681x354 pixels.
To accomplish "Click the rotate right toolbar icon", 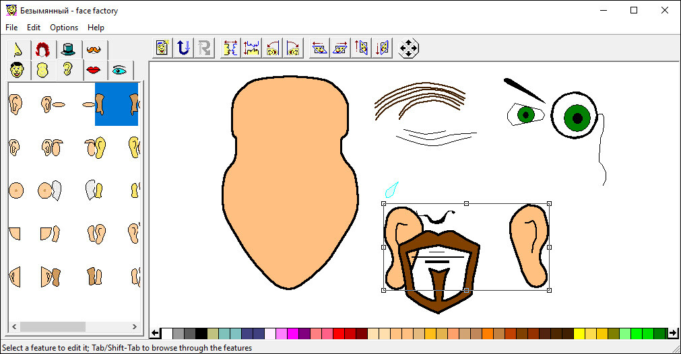I will (x=293, y=48).
